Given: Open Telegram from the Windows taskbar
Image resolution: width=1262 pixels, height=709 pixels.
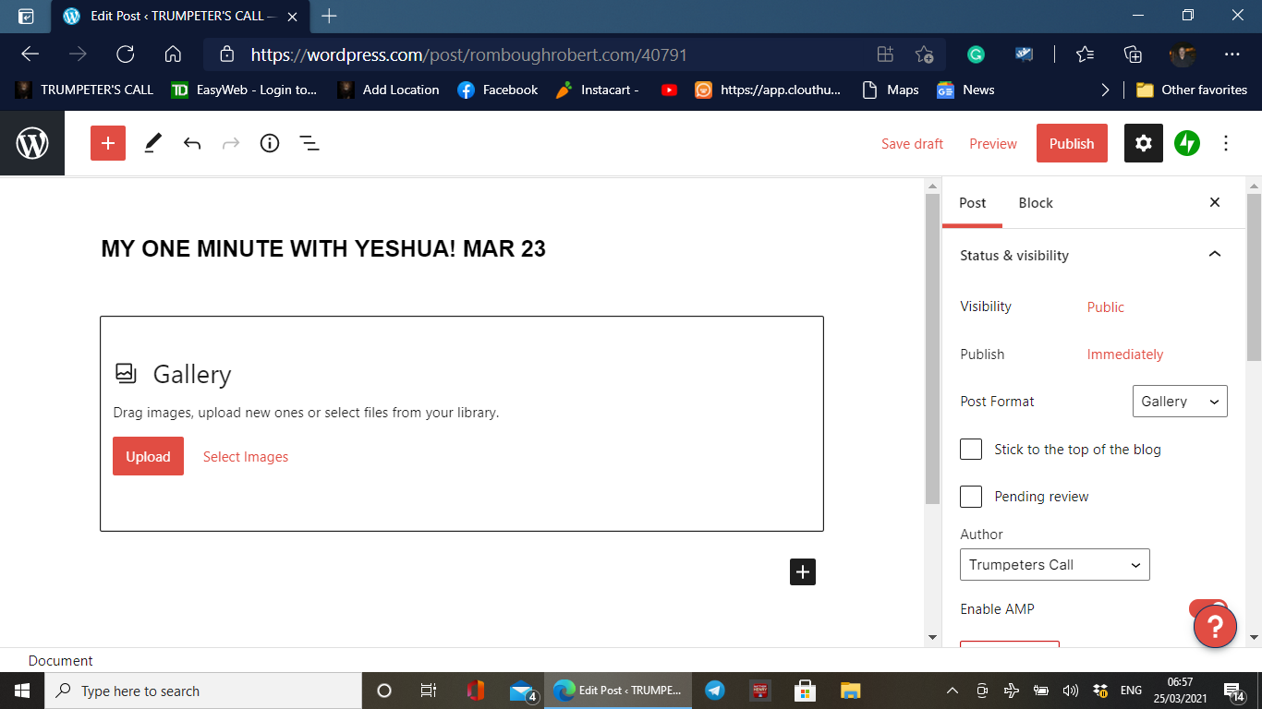Looking at the screenshot, I should point(714,691).
